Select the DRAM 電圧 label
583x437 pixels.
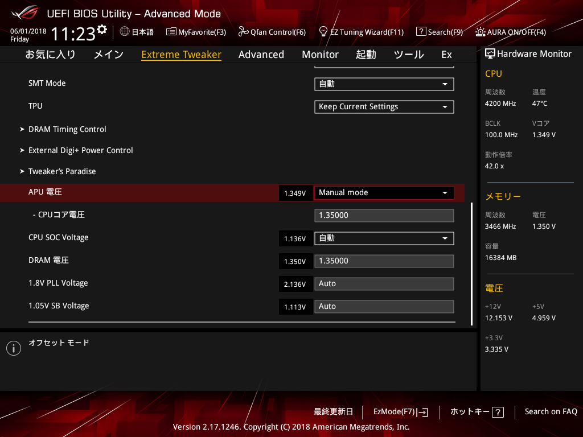[x=48, y=260]
